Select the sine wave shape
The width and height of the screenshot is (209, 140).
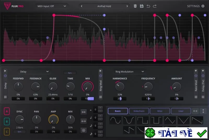pos(115,120)
